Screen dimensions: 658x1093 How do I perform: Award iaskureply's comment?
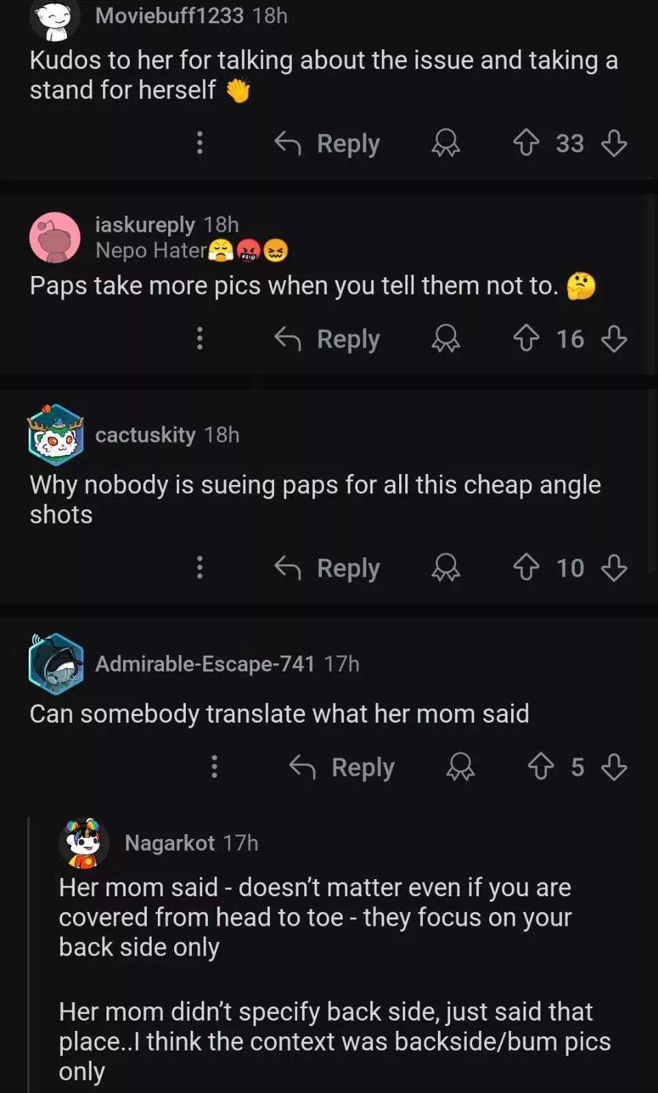[x=445, y=338]
